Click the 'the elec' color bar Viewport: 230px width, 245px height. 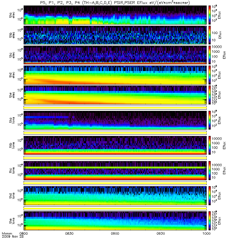click(x=210, y=95)
